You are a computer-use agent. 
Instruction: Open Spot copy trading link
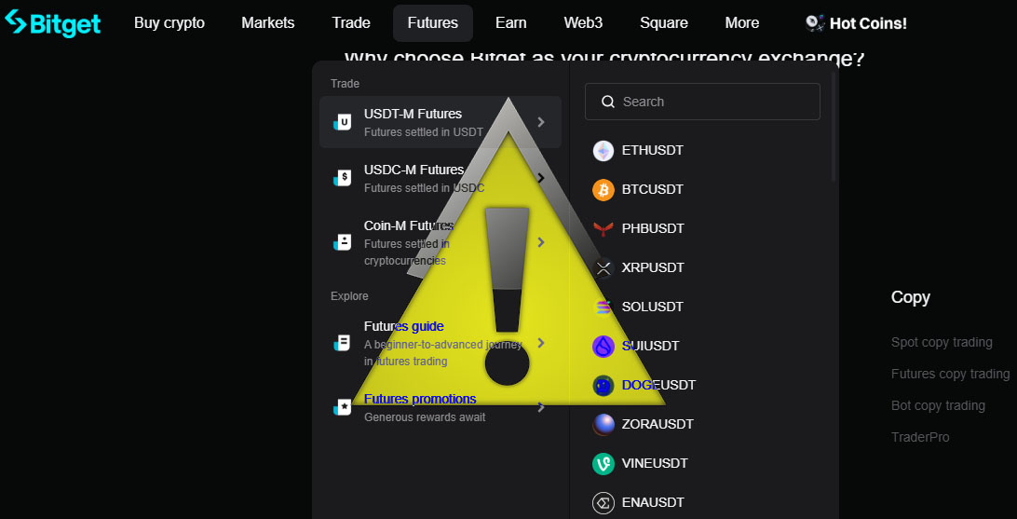pos(942,342)
